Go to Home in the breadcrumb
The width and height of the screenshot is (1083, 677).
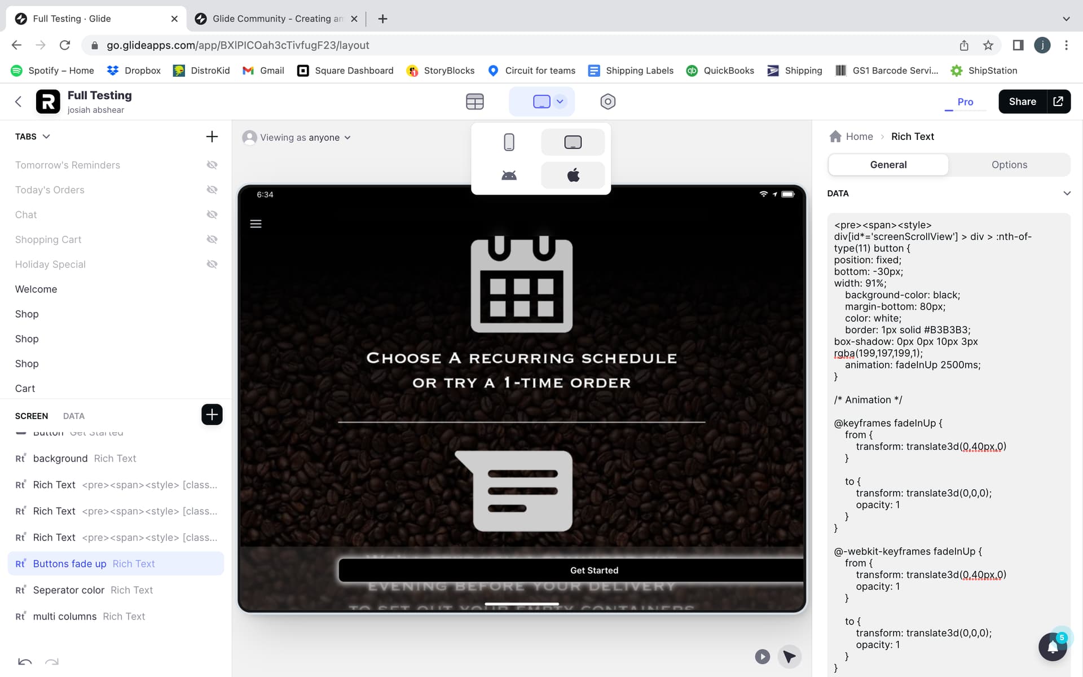coord(859,137)
